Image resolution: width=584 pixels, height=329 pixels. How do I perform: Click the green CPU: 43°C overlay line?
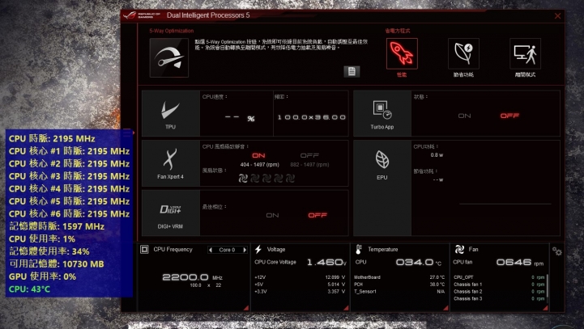point(29,289)
